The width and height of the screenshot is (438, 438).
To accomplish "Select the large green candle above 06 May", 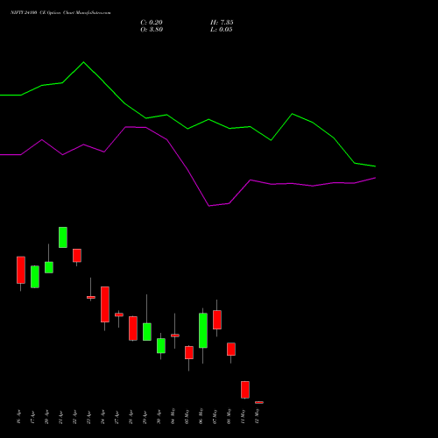I will pos(203,330).
